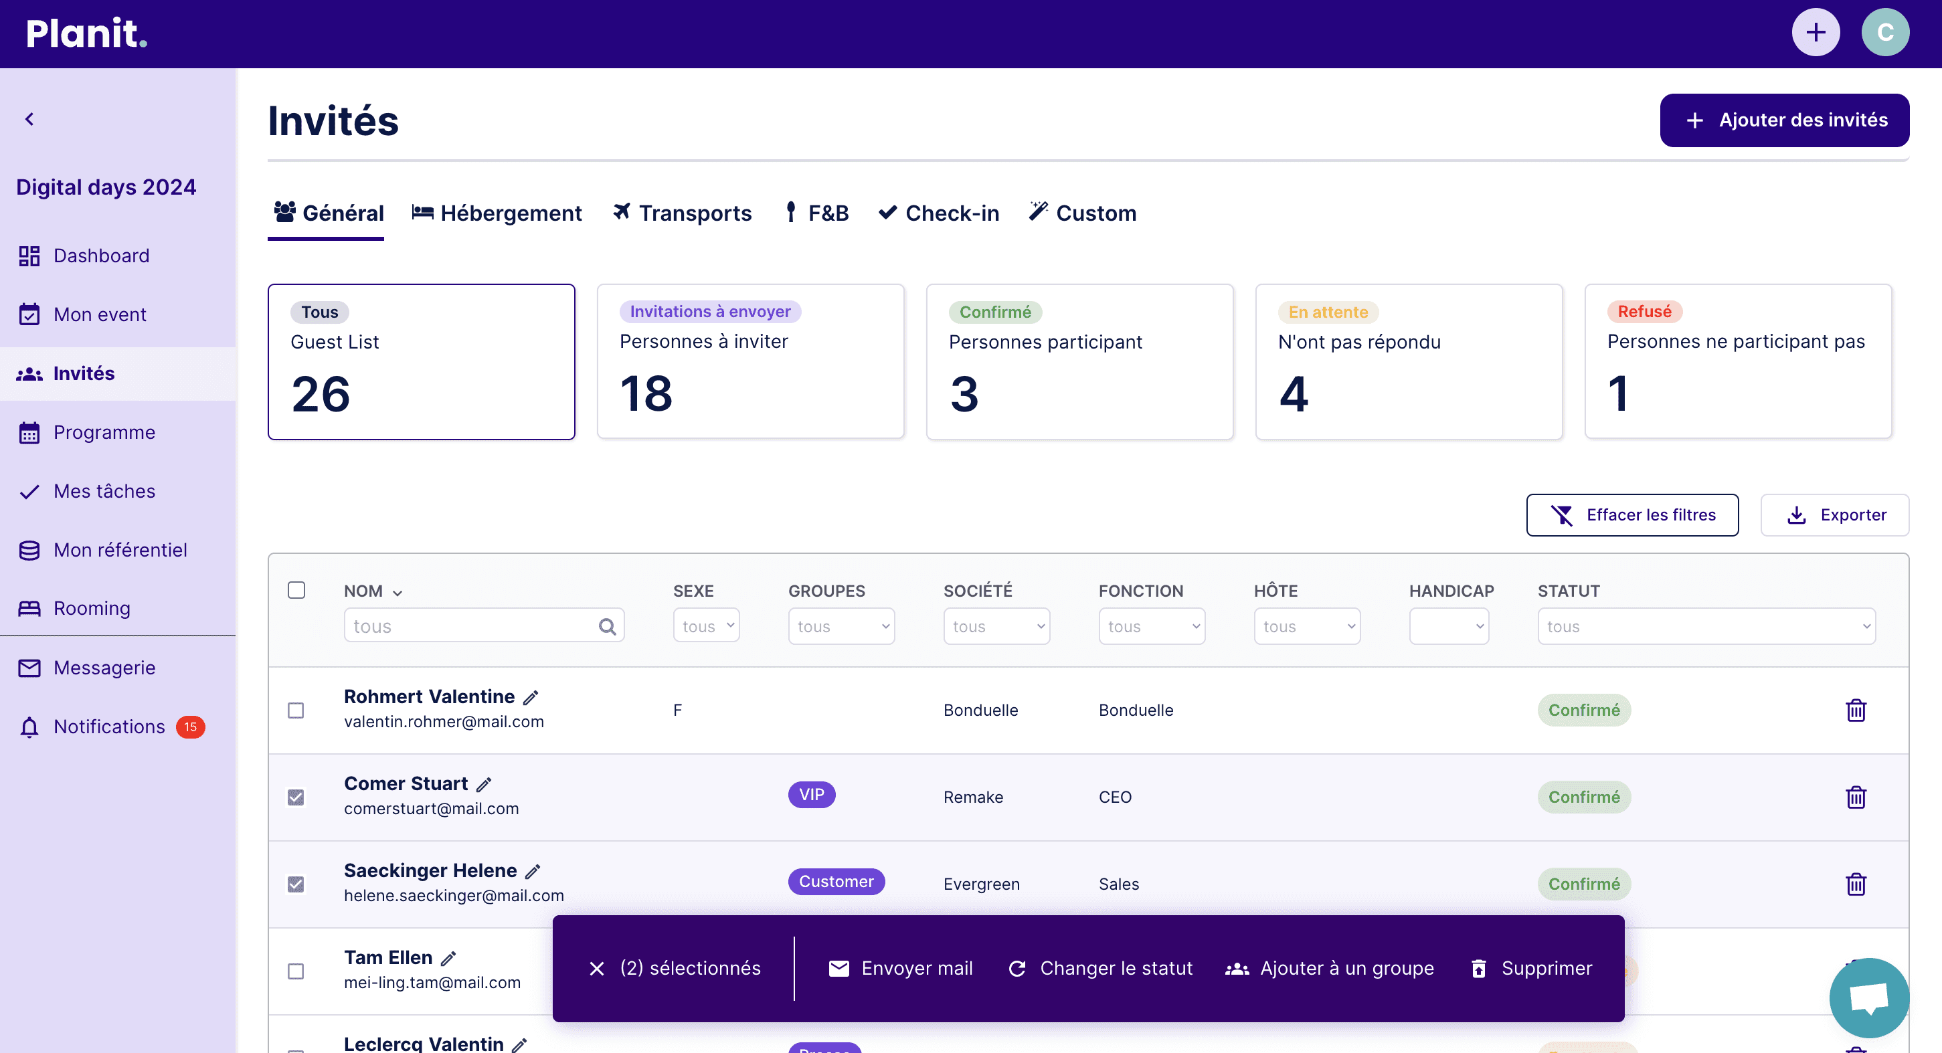Collapse sidebar with the back chevron
This screenshot has width=1942, height=1053.
(x=29, y=119)
